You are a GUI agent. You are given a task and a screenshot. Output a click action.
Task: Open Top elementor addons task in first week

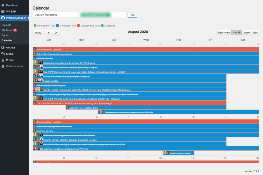point(179,112)
